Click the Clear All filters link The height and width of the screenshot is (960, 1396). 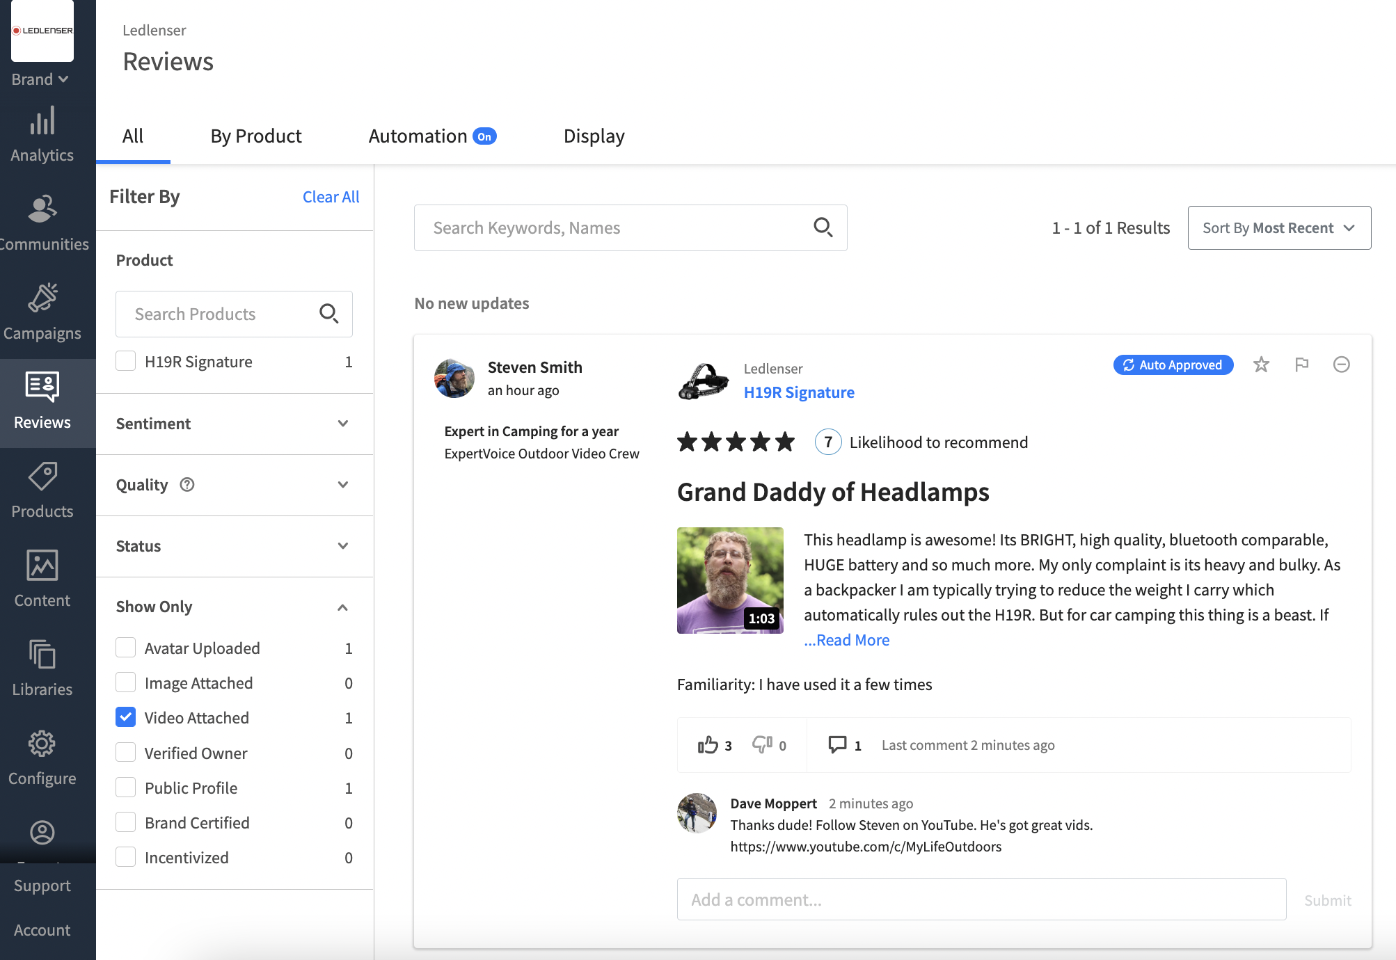coord(331,197)
